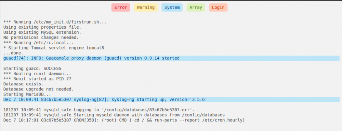The image size is (342, 131).
Task: Click the highlighted syslog-ng starting up line
Action: click(x=171, y=100)
